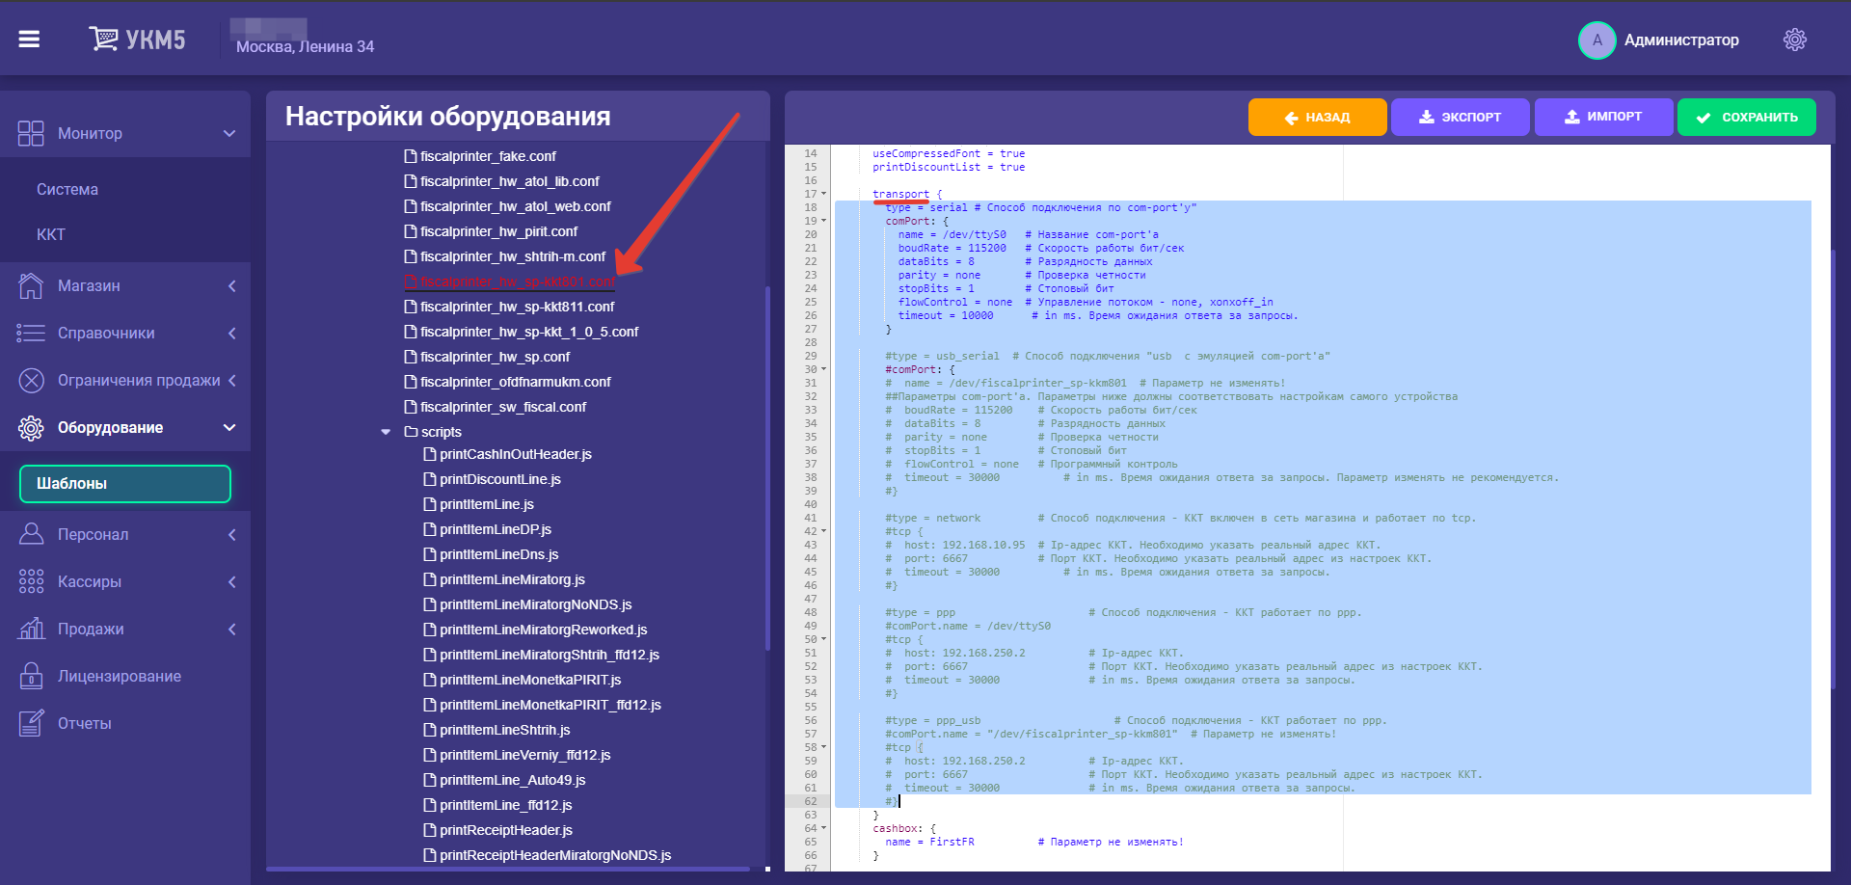The height and width of the screenshot is (885, 1851).
Task: Click the Москва, Ленина 34 store label
Action: coord(305,46)
